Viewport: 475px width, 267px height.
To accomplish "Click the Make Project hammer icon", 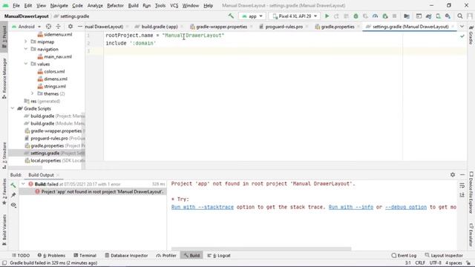I will click(231, 16).
